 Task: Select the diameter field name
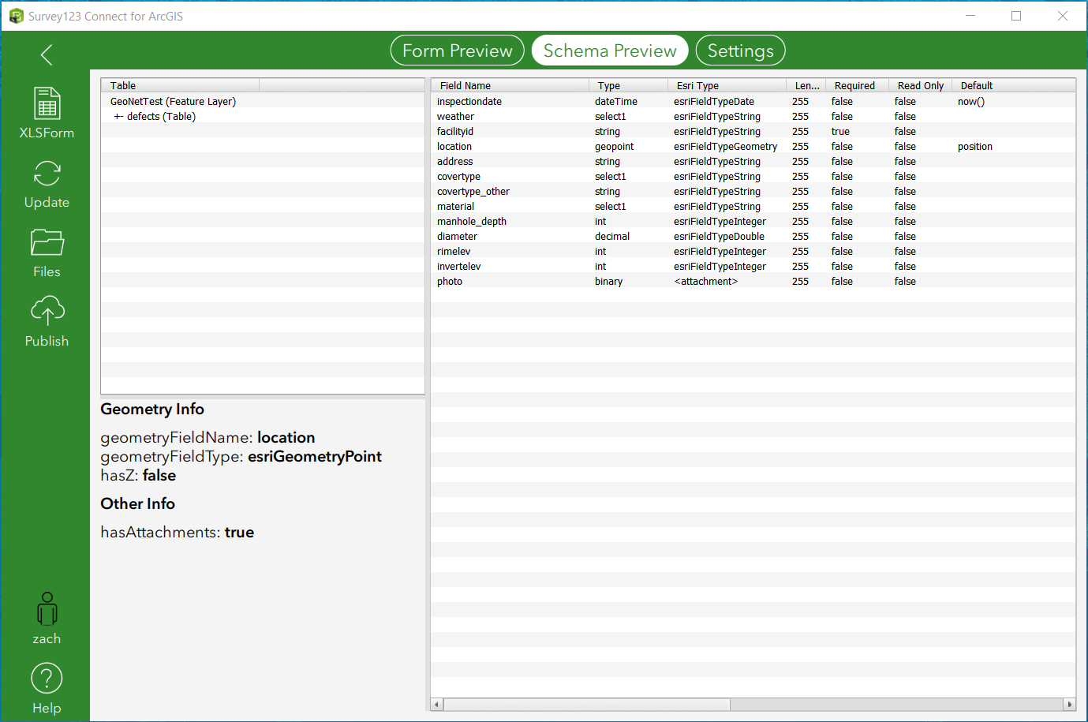[457, 236]
